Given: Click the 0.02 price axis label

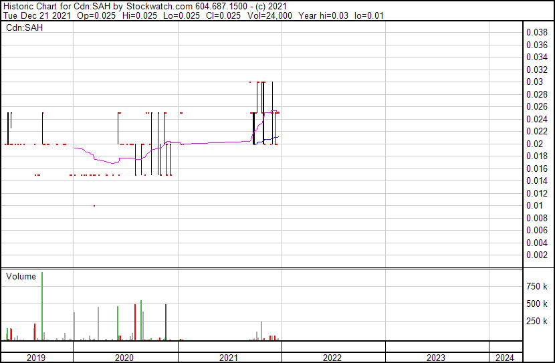Looking at the screenshot, I should tap(534, 144).
